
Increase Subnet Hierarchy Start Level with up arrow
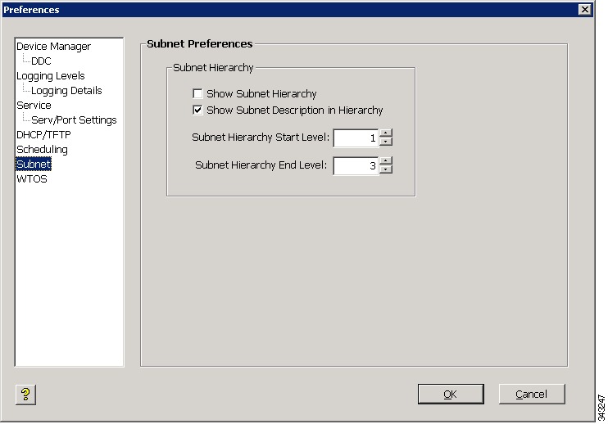tap(386, 133)
